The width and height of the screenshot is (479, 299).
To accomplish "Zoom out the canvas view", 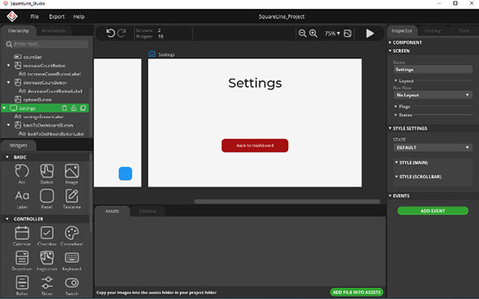I will point(302,34).
